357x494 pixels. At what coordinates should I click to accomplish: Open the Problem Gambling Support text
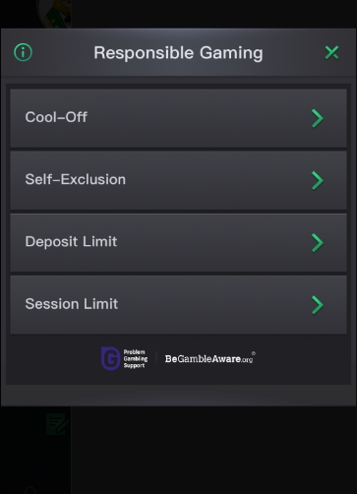[136, 358]
